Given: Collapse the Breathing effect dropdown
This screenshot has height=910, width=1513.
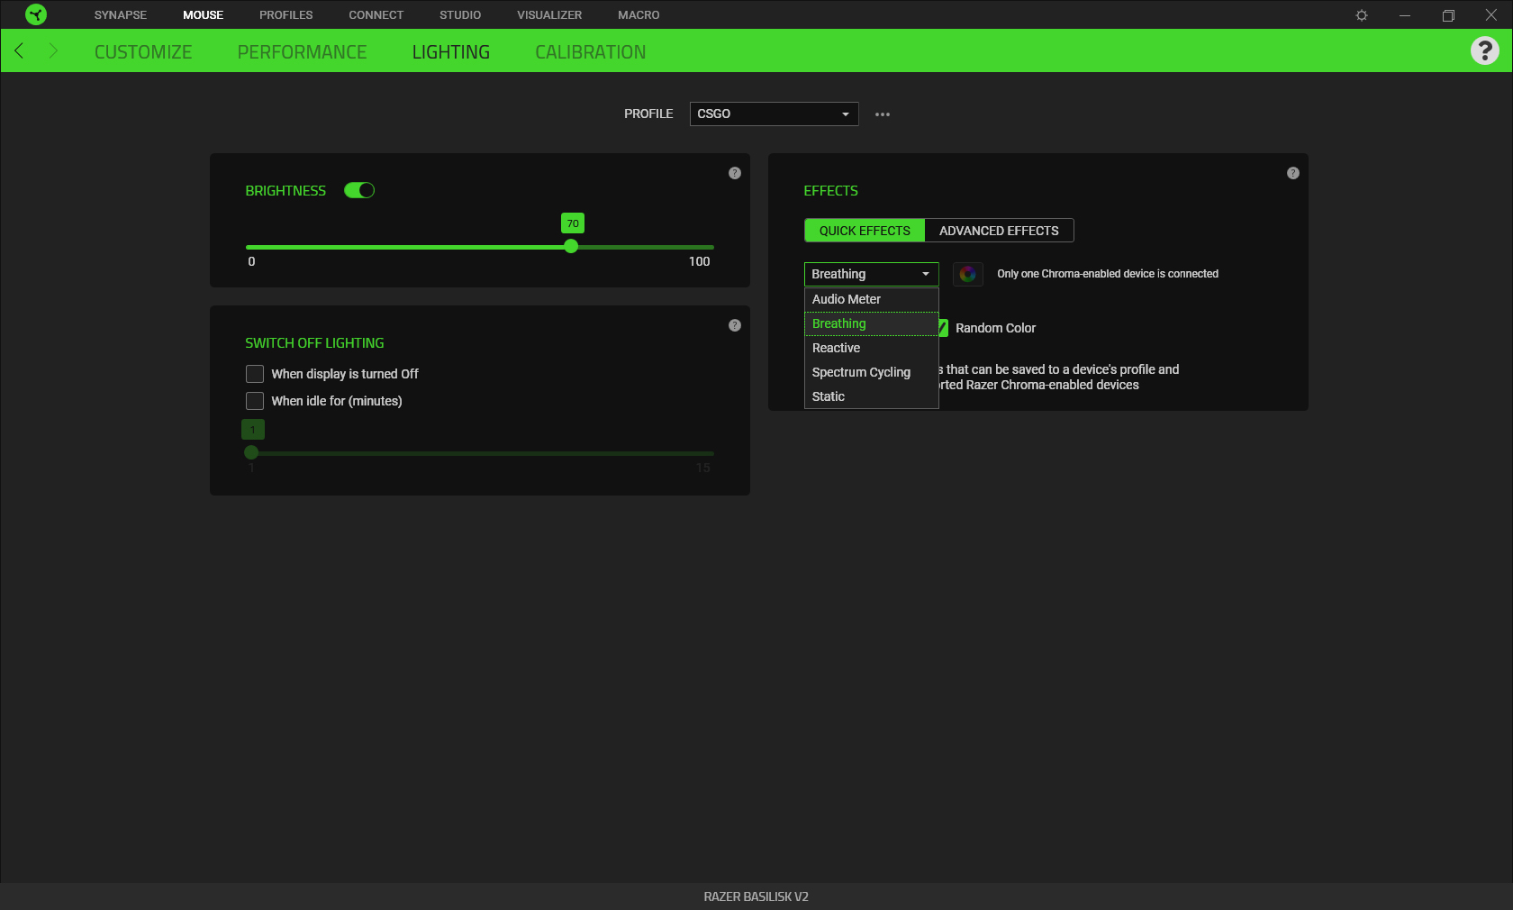Looking at the screenshot, I should [871, 274].
